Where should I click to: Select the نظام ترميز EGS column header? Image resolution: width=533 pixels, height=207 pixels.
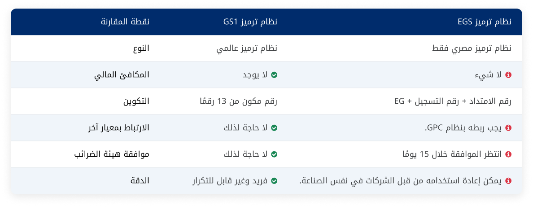tap(484, 22)
